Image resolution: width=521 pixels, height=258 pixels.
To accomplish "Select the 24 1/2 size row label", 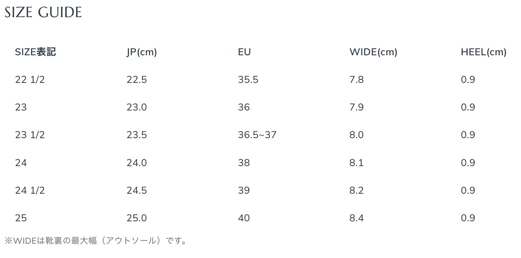I will click(30, 190).
